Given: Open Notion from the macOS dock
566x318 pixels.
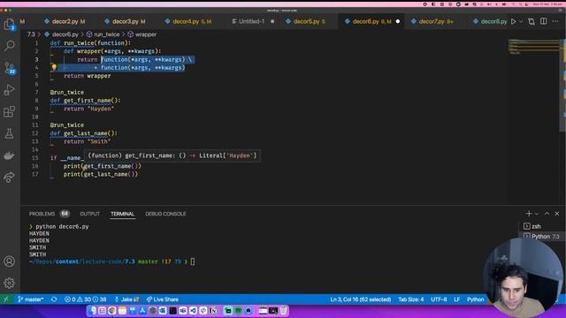Looking at the screenshot, I should tap(214, 311).
